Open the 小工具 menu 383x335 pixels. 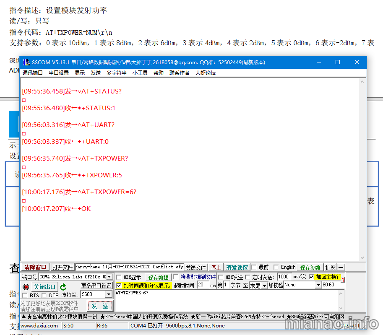tap(140, 73)
